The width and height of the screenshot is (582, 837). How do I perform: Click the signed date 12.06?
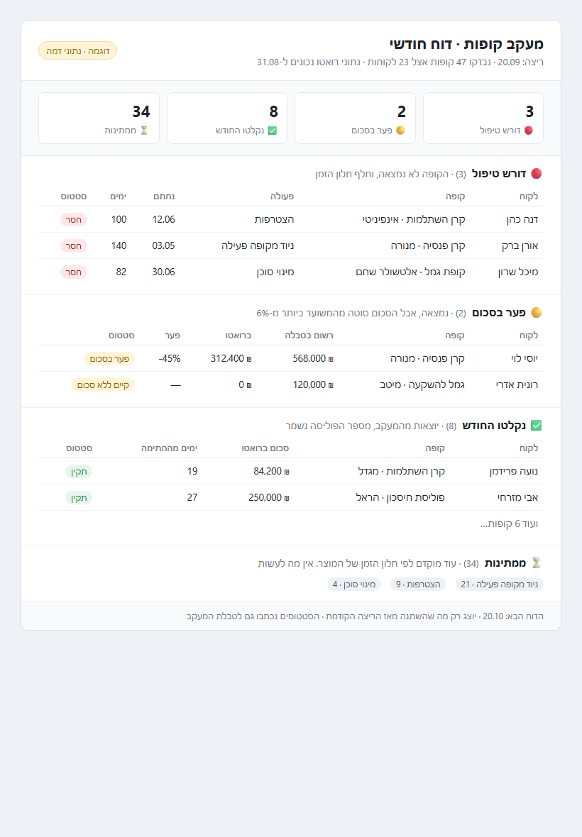click(163, 219)
